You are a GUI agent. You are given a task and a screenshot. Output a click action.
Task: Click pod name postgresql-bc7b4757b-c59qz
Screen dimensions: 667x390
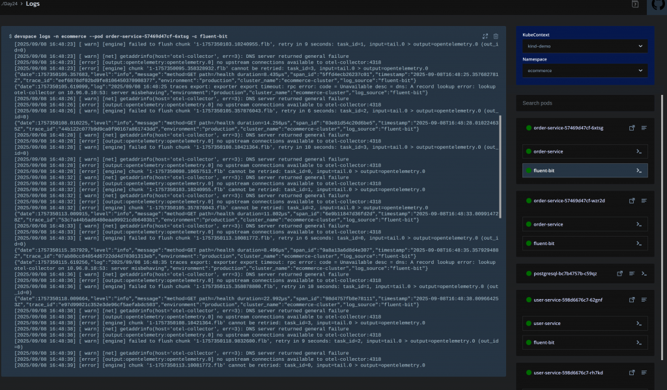565,274
